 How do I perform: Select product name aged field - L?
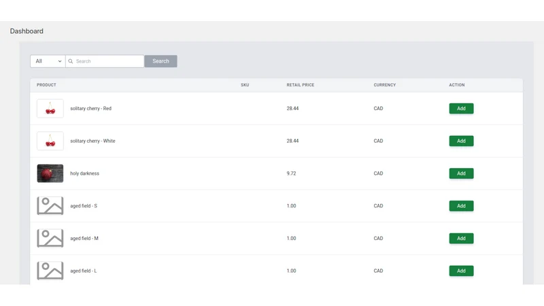(x=84, y=271)
